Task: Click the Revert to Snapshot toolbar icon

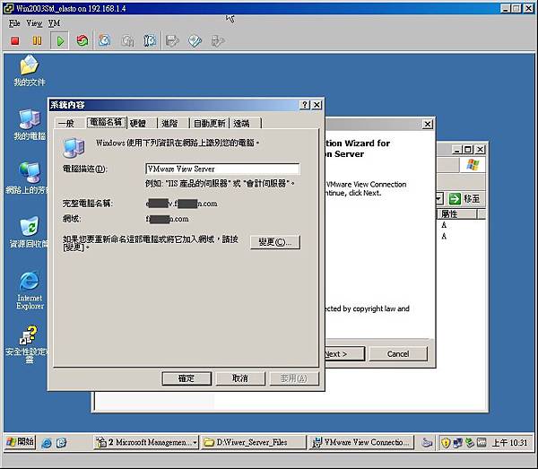Action: pyautogui.click(x=127, y=41)
